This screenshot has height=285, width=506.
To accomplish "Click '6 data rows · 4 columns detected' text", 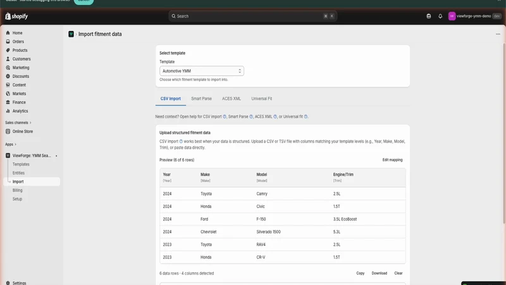I will (x=187, y=274).
